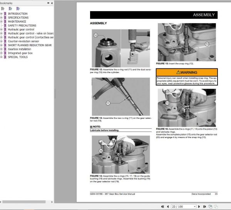Expand the Gearbox installation bookmark
Viewport: 231px width, 210px height.
[1, 49]
